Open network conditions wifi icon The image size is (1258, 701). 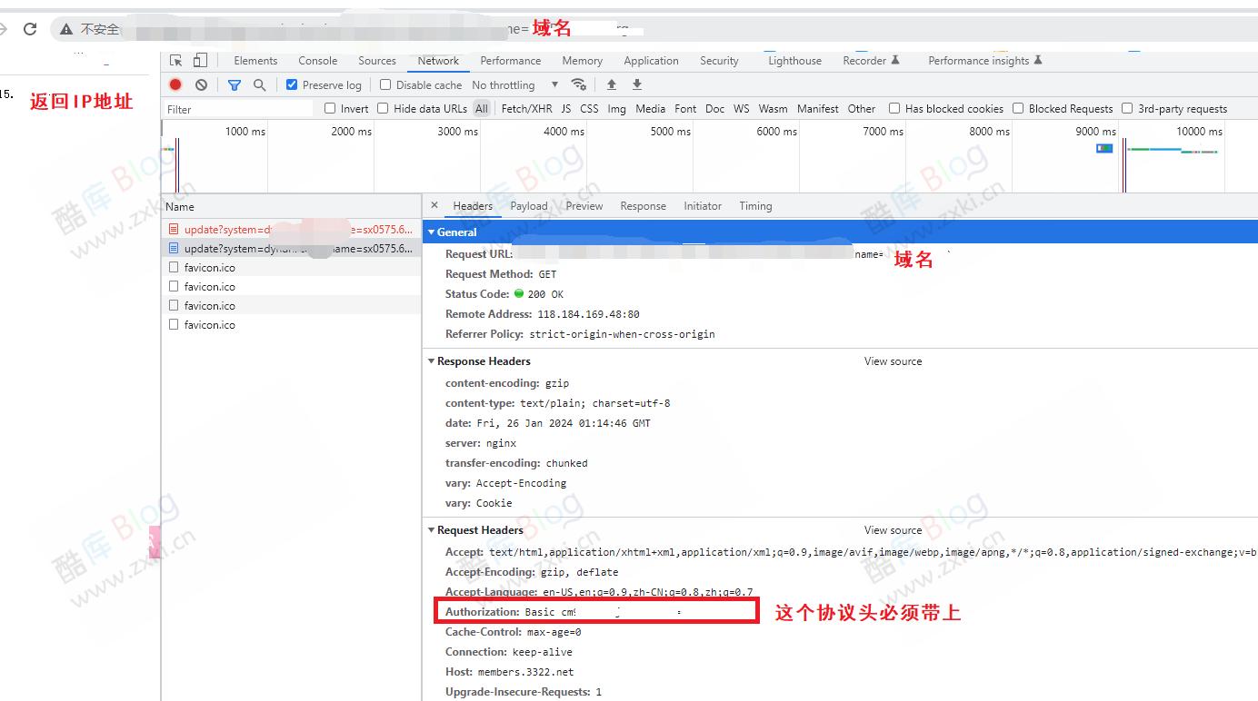(578, 84)
